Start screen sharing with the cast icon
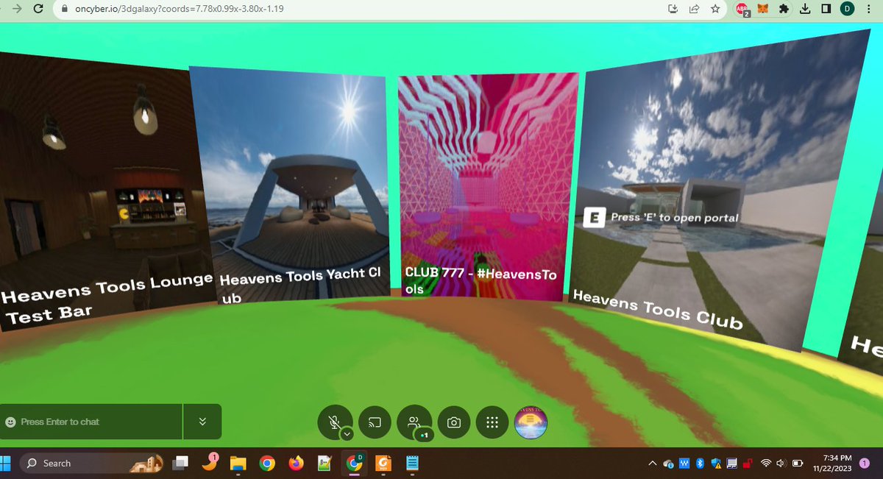 (x=375, y=422)
